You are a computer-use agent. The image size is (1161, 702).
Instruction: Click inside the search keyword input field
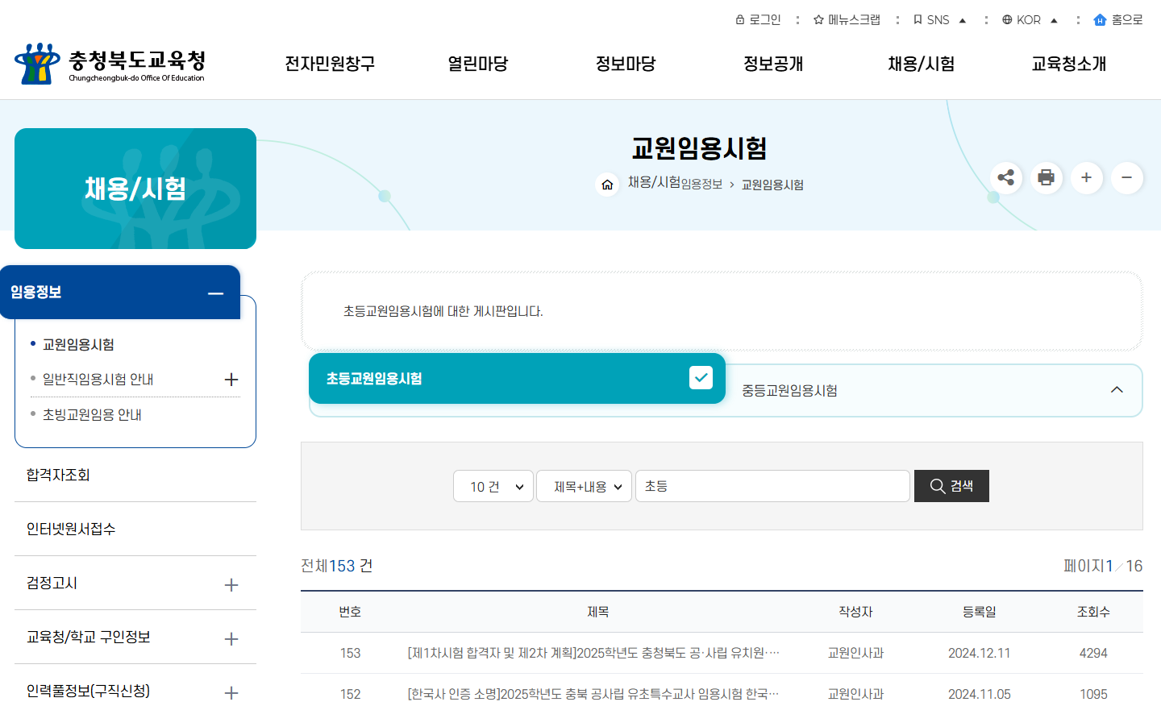[x=772, y=486]
